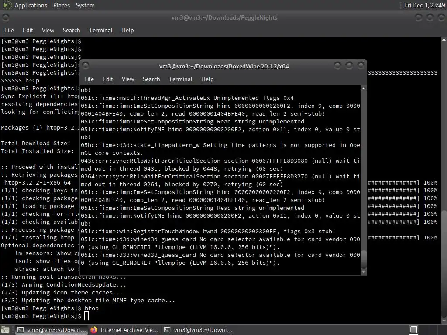The width and height of the screenshot is (447, 335).
Task: Switch to vm3@vm3 taskbar entry right of Firefox
Action: tap(199, 330)
